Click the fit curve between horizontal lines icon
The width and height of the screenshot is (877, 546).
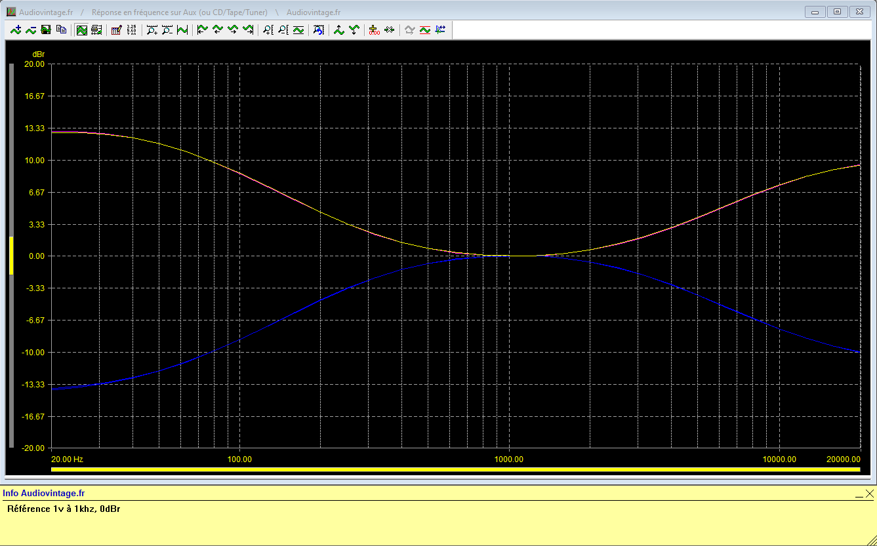click(x=298, y=29)
